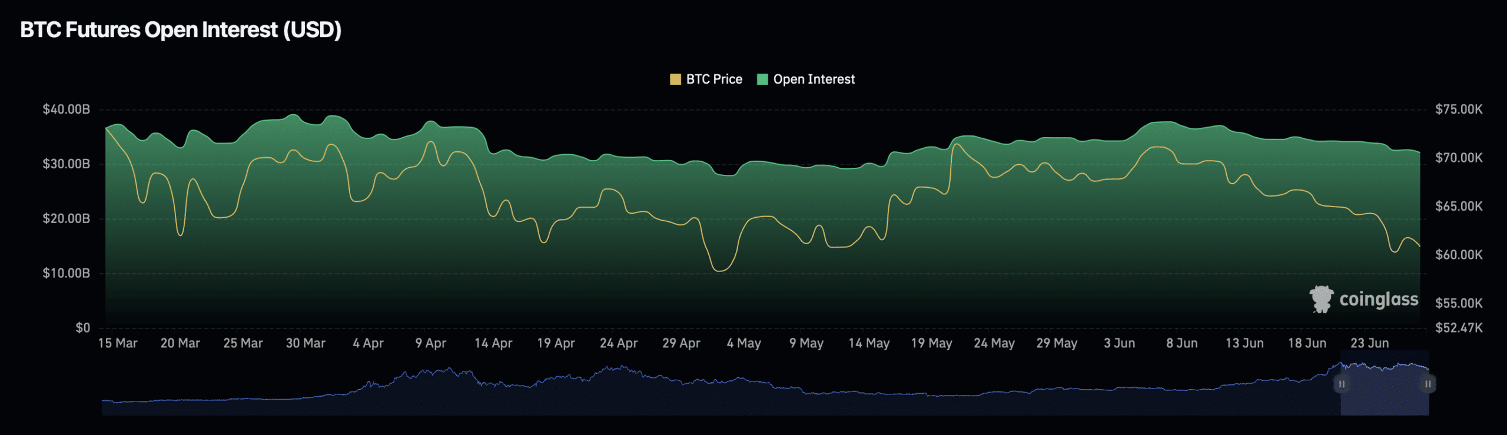Click the $70.00K right axis label
The height and width of the screenshot is (435, 1507).
click(1459, 158)
